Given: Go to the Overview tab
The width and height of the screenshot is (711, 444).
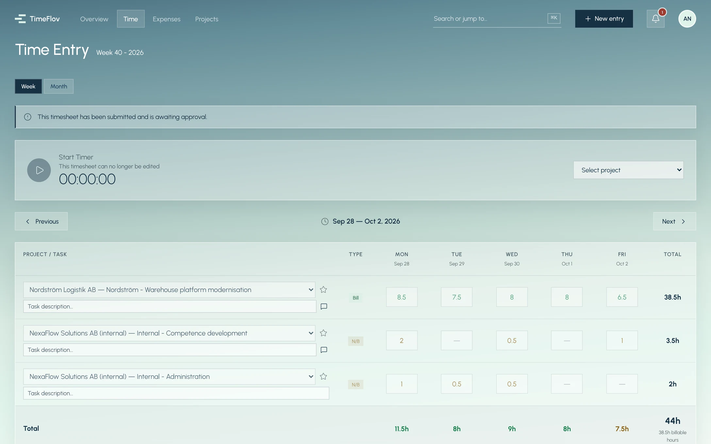Looking at the screenshot, I should click(x=94, y=19).
